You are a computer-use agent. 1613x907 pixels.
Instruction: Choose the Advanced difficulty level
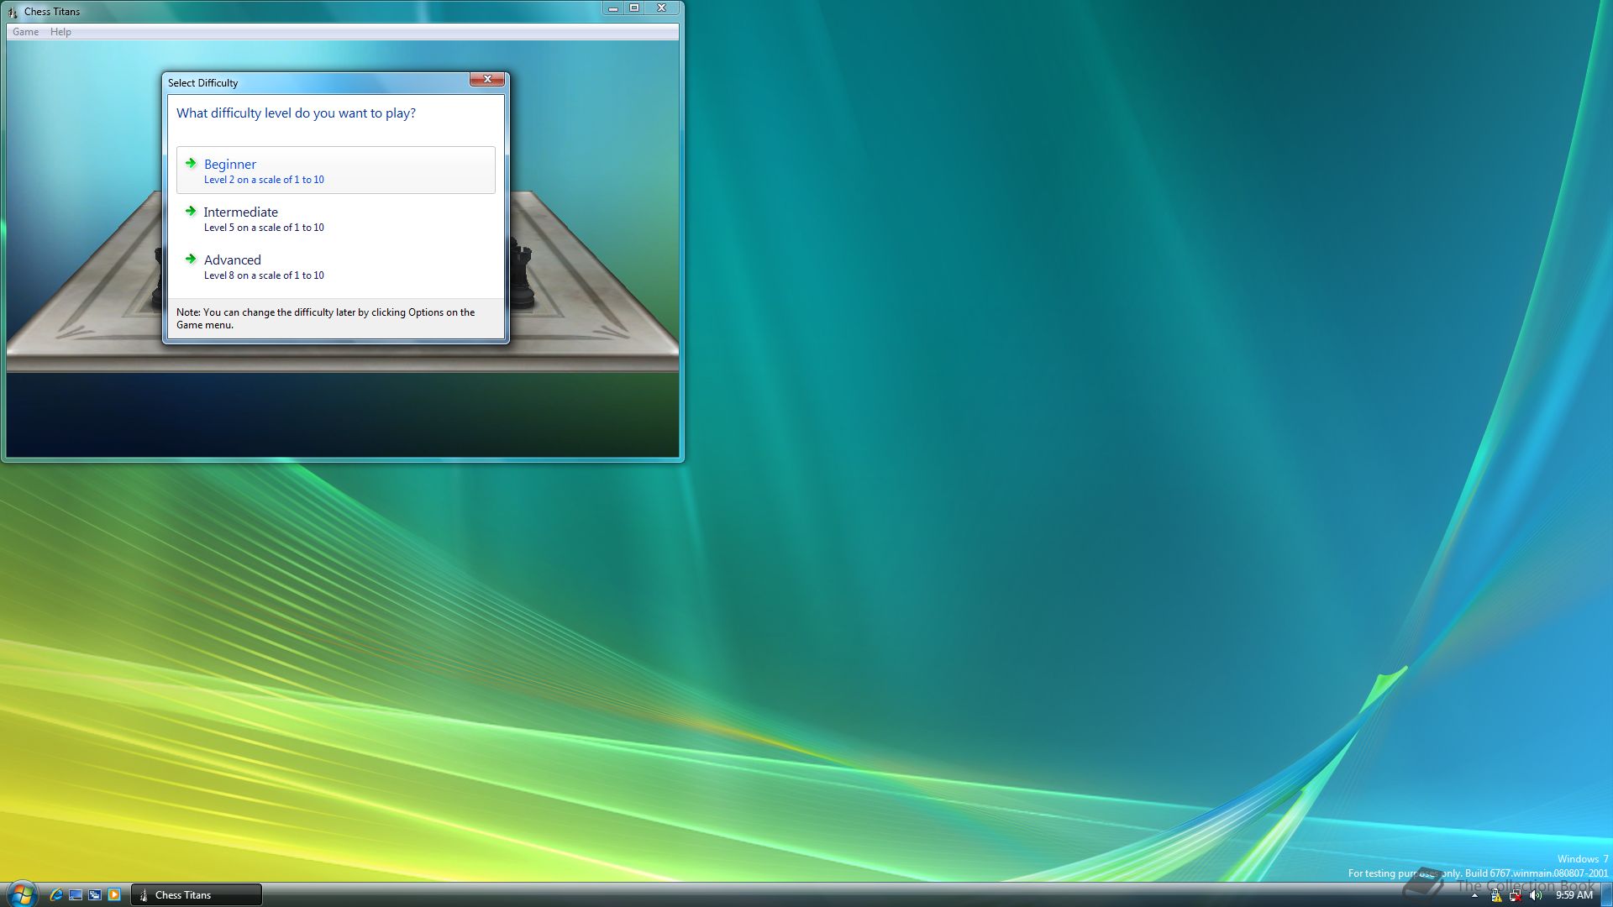coord(335,266)
